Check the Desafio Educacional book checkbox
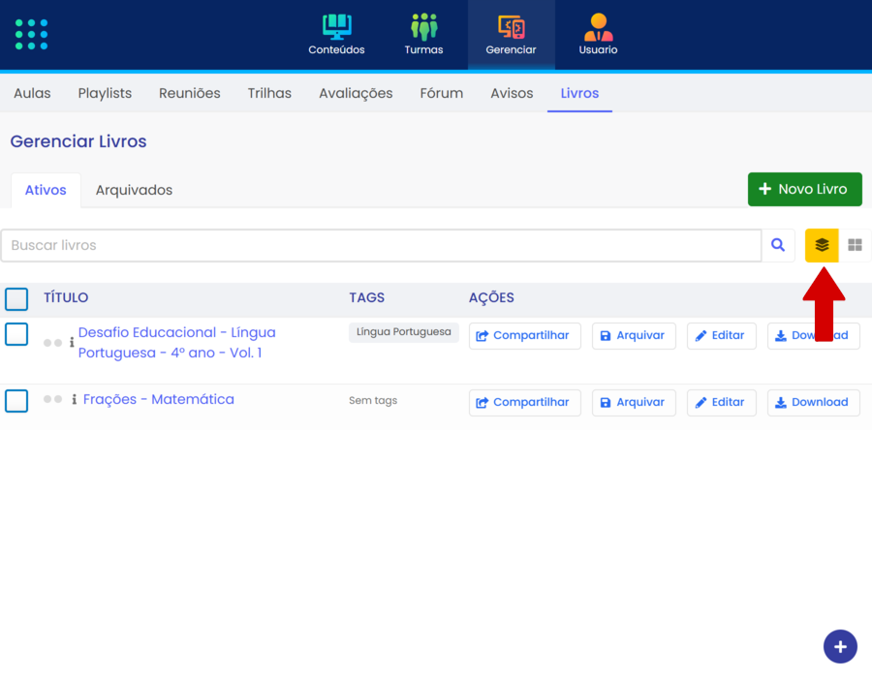This screenshot has width=872, height=678. tap(16, 334)
